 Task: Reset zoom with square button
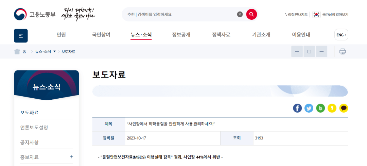point(309,51)
